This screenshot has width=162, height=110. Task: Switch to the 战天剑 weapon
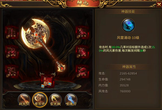[24, 100]
